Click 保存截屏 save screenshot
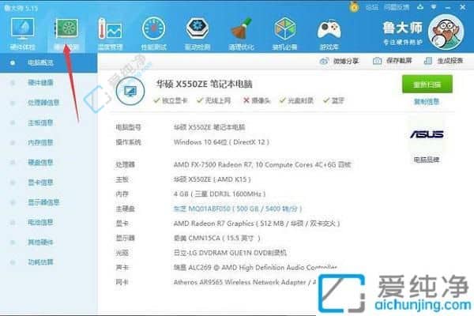This screenshot has width=474, height=316. click(392, 61)
